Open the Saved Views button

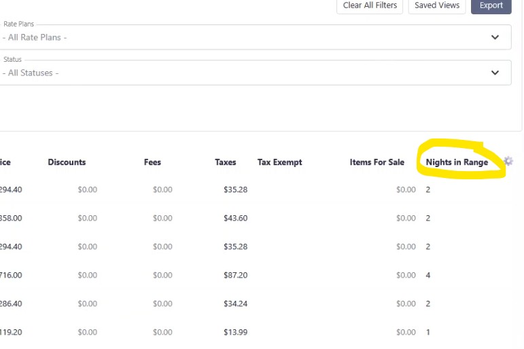pyautogui.click(x=437, y=5)
